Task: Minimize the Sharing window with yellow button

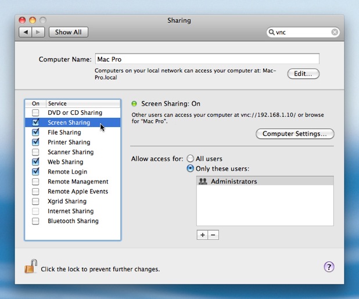Action: [33, 20]
